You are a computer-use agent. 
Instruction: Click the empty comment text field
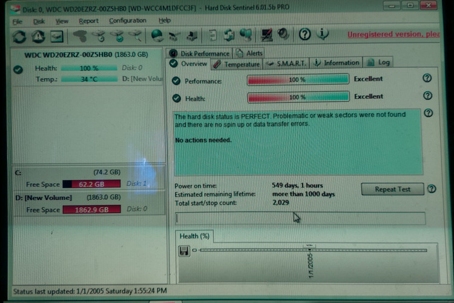[300, 218]
